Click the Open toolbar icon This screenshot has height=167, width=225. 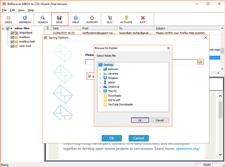(8, 18)
